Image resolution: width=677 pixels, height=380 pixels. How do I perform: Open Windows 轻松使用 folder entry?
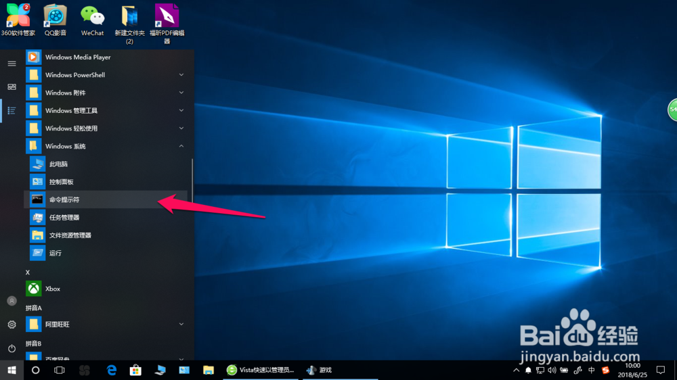[106, 128]
